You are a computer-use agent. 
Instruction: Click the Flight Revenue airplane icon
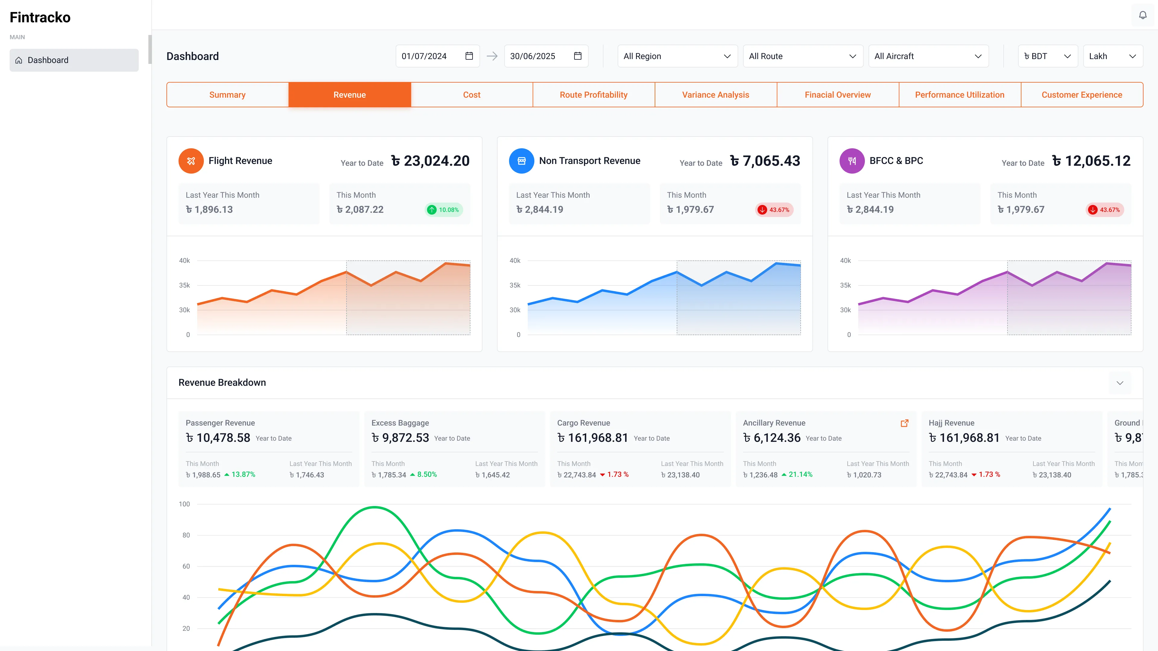(191, 161)
